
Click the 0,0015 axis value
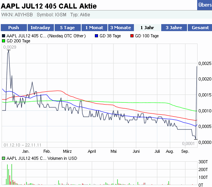[205, 95]
